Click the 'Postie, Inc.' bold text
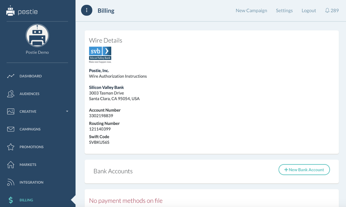 click(99, 71)
